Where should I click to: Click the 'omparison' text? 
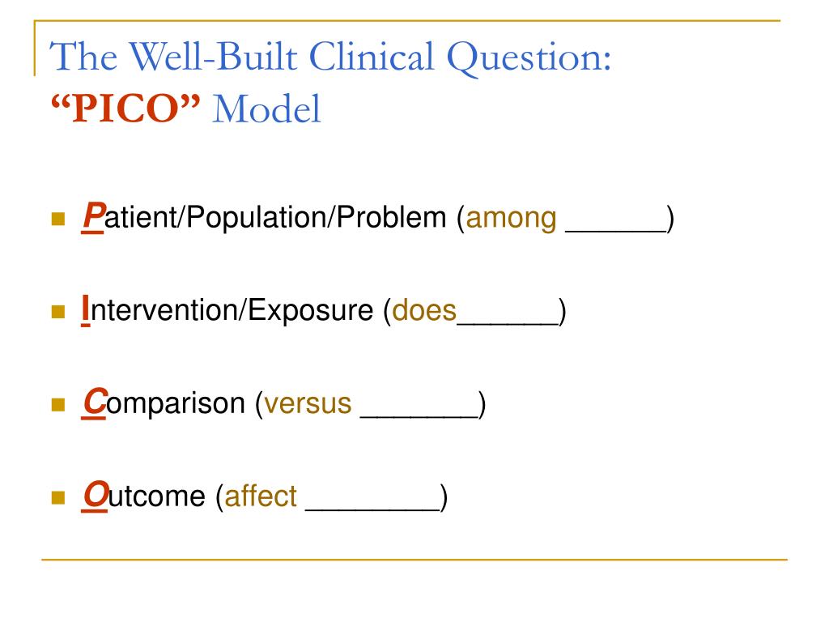[x=176, y=405]
